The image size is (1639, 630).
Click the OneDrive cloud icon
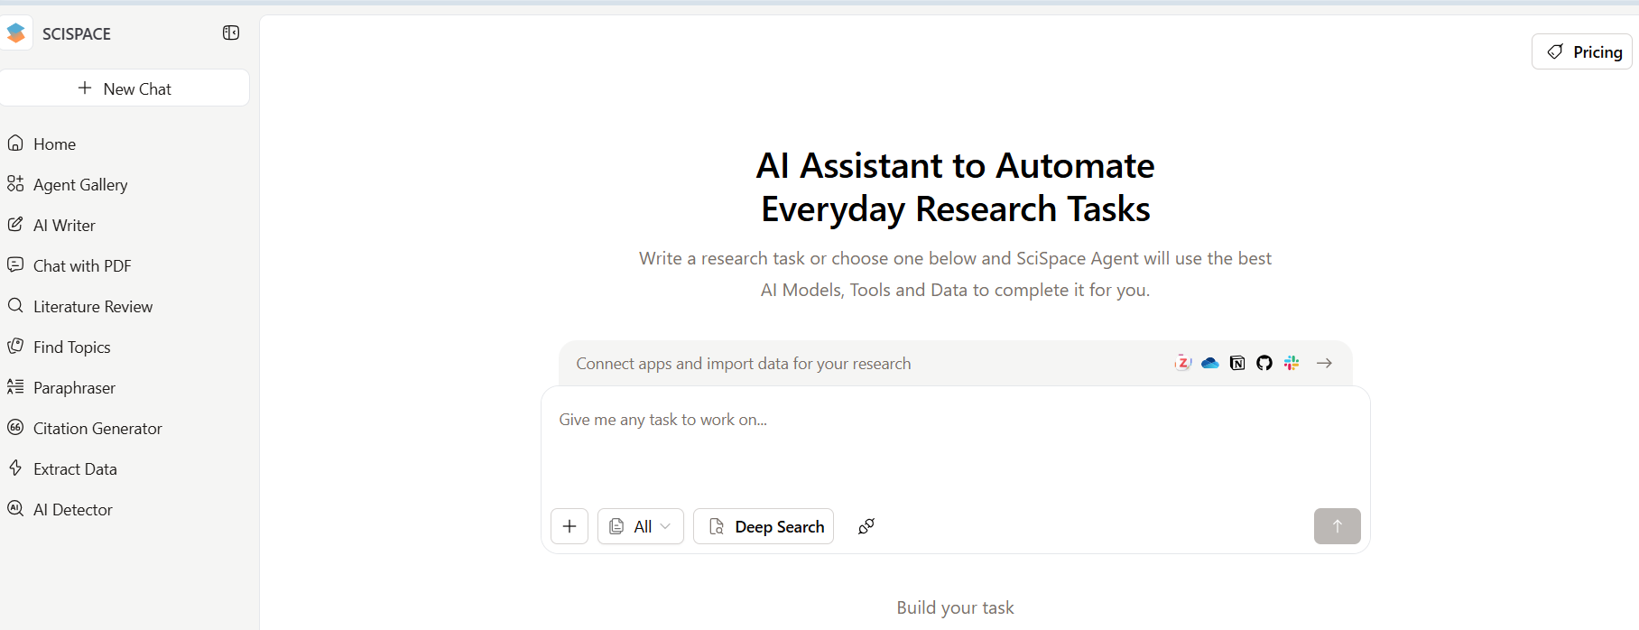[1209, 363]
